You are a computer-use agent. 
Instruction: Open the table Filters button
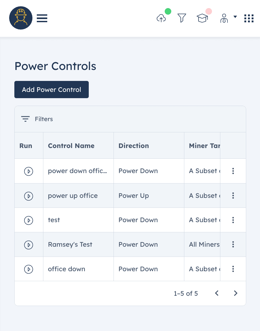click(x=37, y=119)
